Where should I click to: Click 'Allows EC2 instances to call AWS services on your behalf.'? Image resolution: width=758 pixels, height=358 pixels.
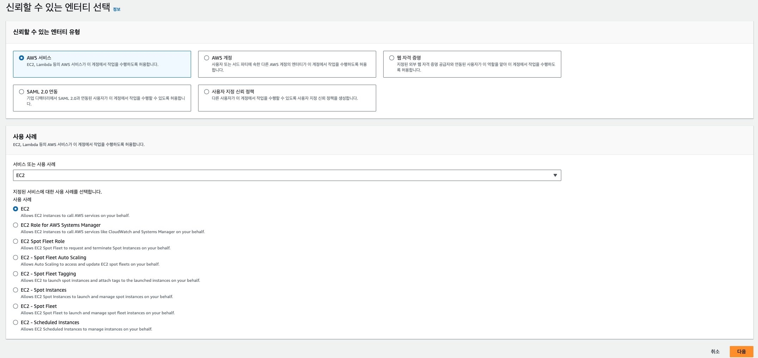tap(75, 216)
